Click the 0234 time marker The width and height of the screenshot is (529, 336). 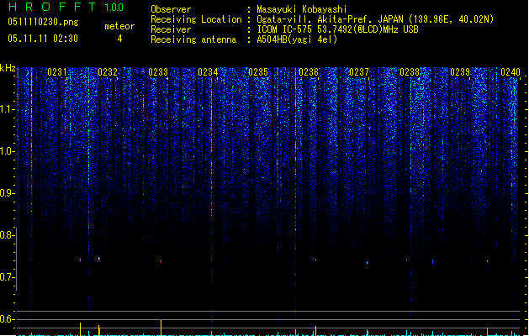tap(208, 72)
